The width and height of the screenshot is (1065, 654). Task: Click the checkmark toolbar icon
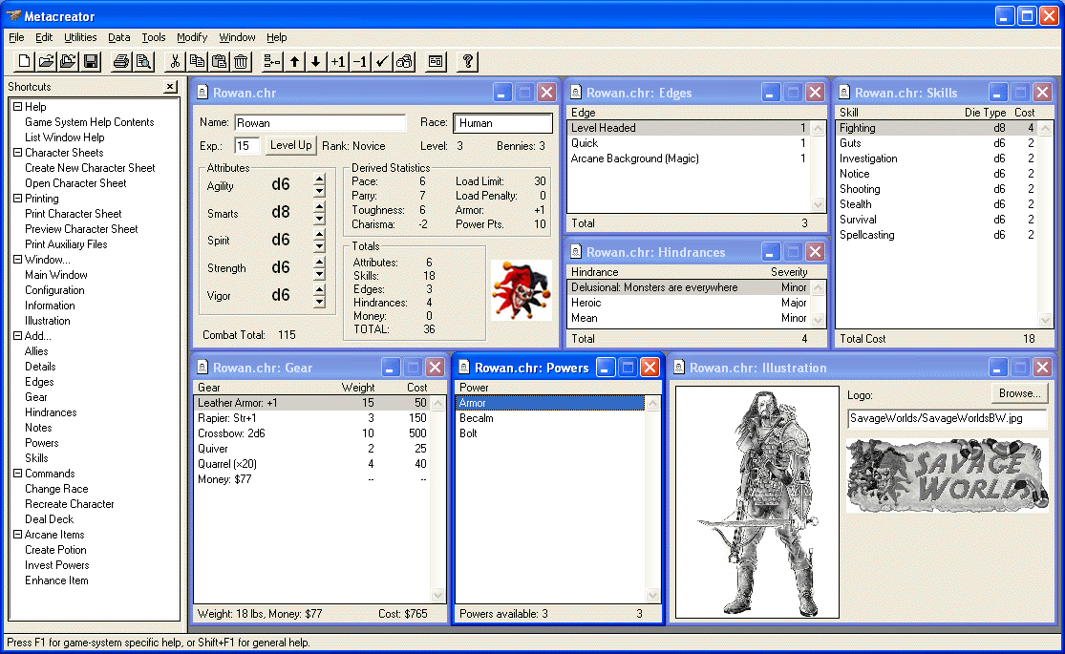tap(382, 62)
